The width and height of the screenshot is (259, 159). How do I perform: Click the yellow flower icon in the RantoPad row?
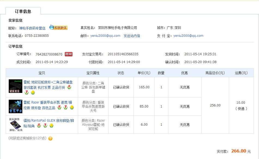tap(51, 126)
